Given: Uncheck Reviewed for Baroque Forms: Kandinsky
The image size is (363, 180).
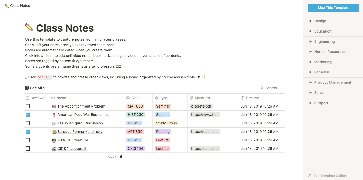Looking at the screenshot, I should tap(28, 132).
